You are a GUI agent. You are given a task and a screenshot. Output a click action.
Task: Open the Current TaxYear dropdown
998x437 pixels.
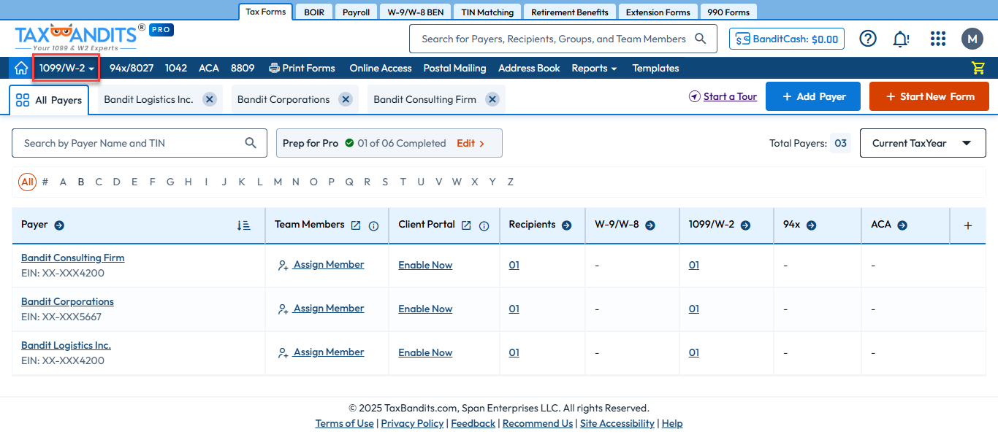[923, 143]
